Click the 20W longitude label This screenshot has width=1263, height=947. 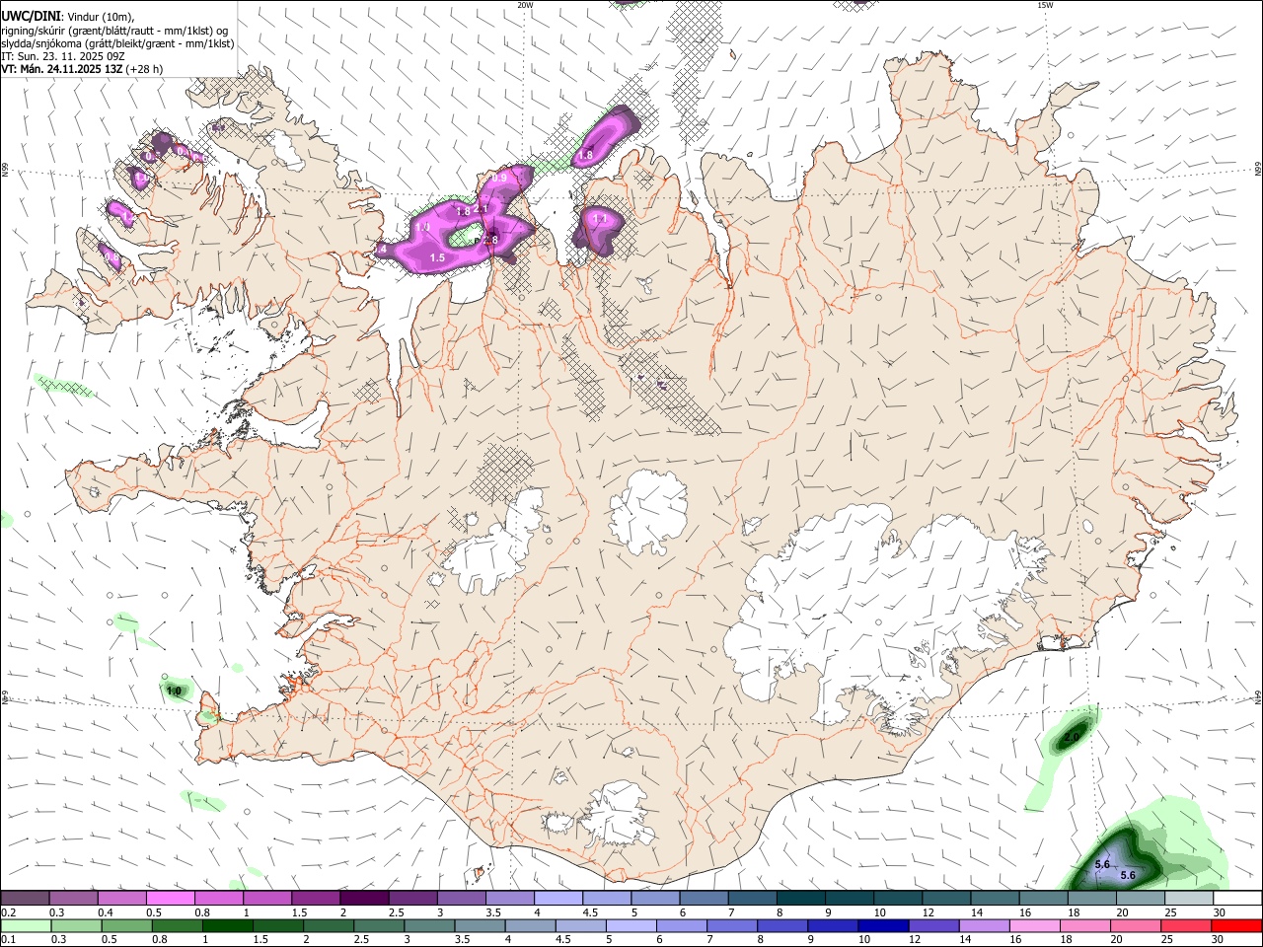525,5
